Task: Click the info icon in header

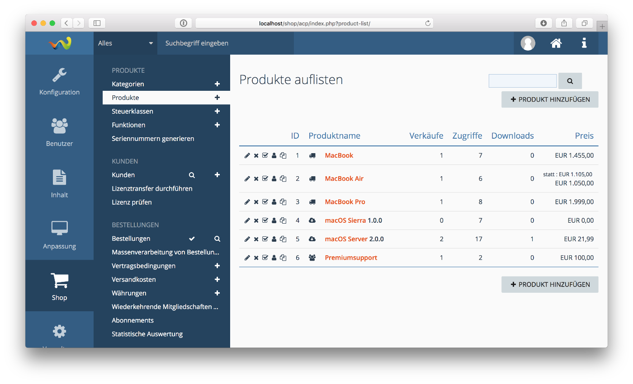Action: pyautogui.click(x=584, y=43)
